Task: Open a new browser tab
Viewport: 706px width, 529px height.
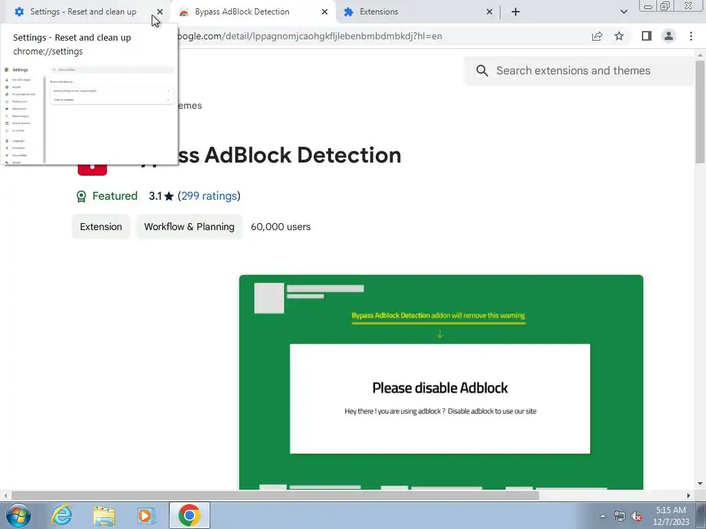Action: point(516,12)
